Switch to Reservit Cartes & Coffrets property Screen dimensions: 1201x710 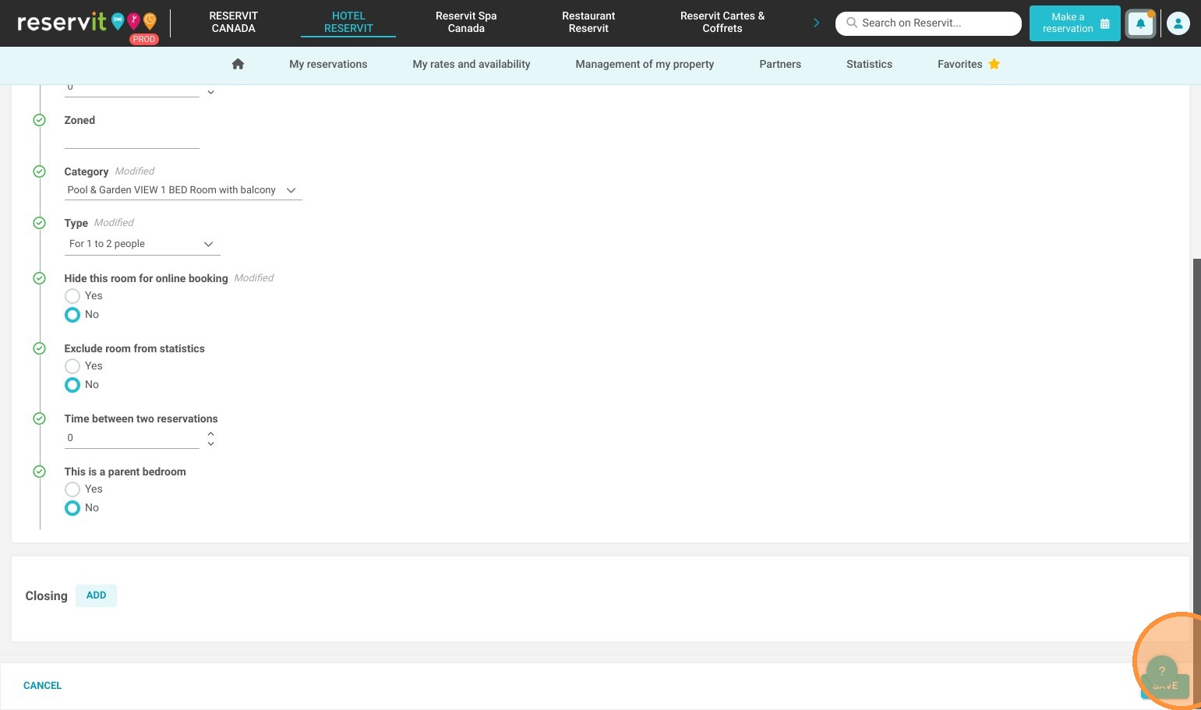tap(722, 22)
